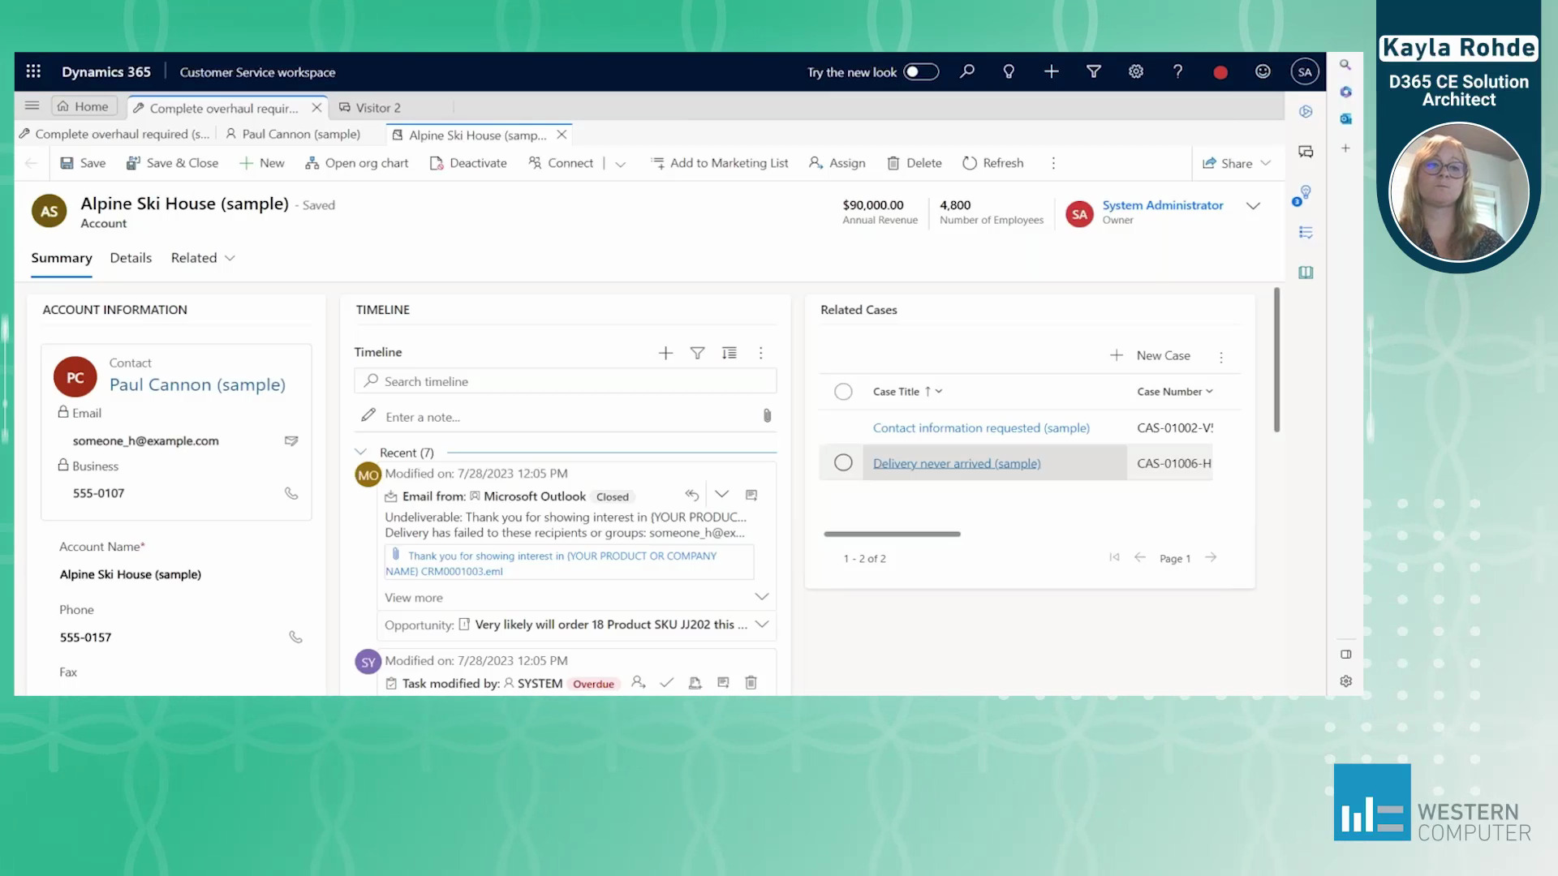Toggle the Try the new look switch

(921, 71)
